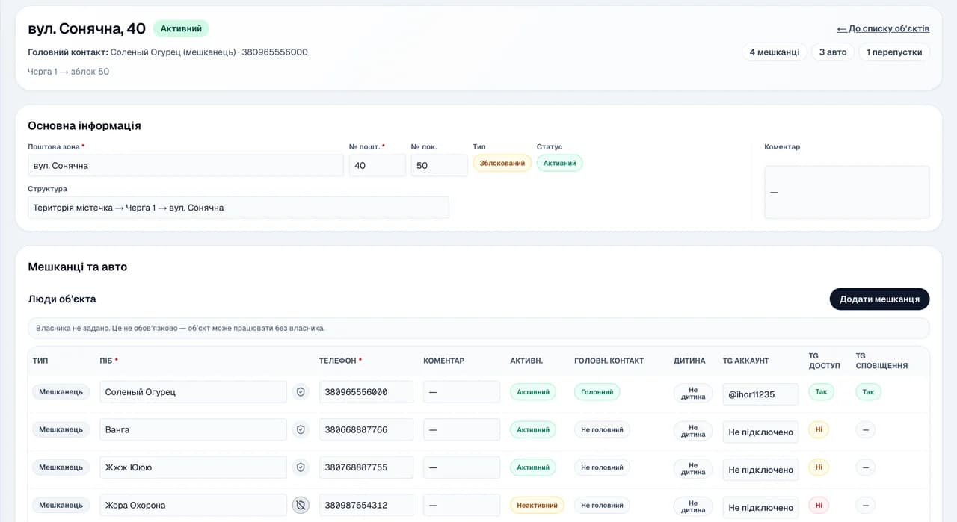This screenshot has width=957, height=522.
Task: Edit TG account field @ihor11235
Action: tap(760, 394)
